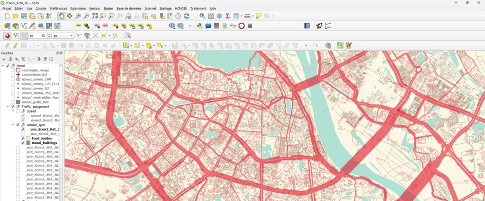The width and height of the screenshot is (485, 201).
Task: Open the snapping units px dropdown
Action: coord(63,36)
